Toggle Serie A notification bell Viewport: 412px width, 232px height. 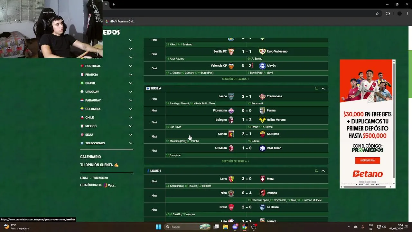316,89
